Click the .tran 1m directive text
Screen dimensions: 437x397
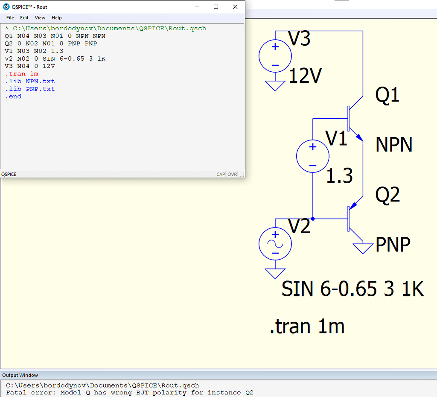point(307,327)
